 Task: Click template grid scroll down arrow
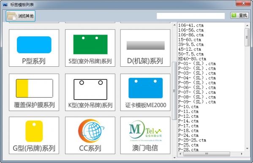click(x=174, y=158)
